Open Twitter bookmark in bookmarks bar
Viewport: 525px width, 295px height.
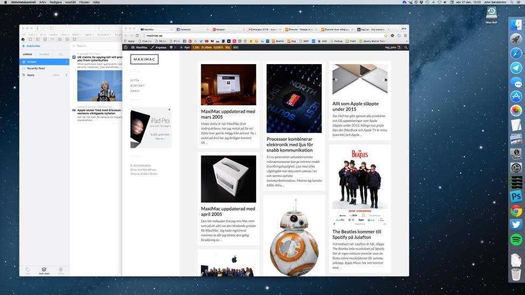(201, 41)
